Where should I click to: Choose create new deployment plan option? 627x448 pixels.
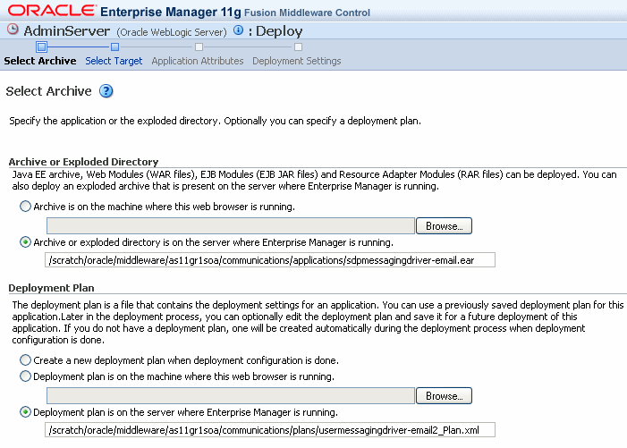(x=24, y=360)
